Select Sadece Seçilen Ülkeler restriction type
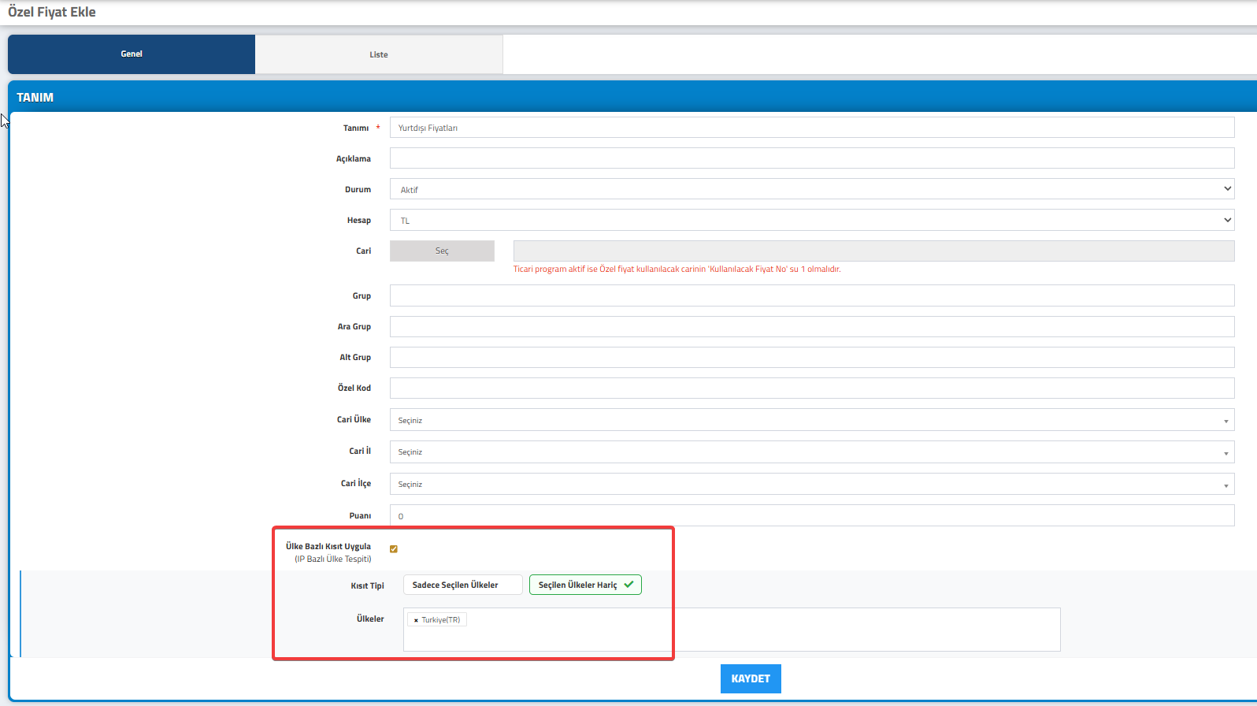 click(x=462, y=585)
